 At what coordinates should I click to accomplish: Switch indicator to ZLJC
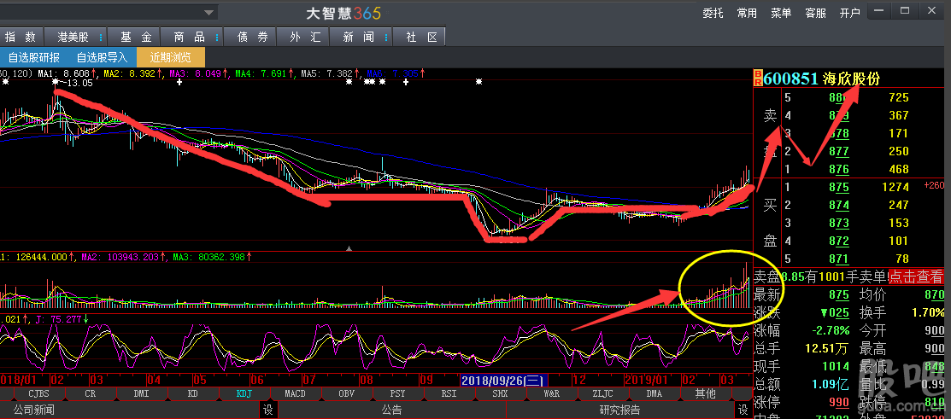[x=603, y=393]
